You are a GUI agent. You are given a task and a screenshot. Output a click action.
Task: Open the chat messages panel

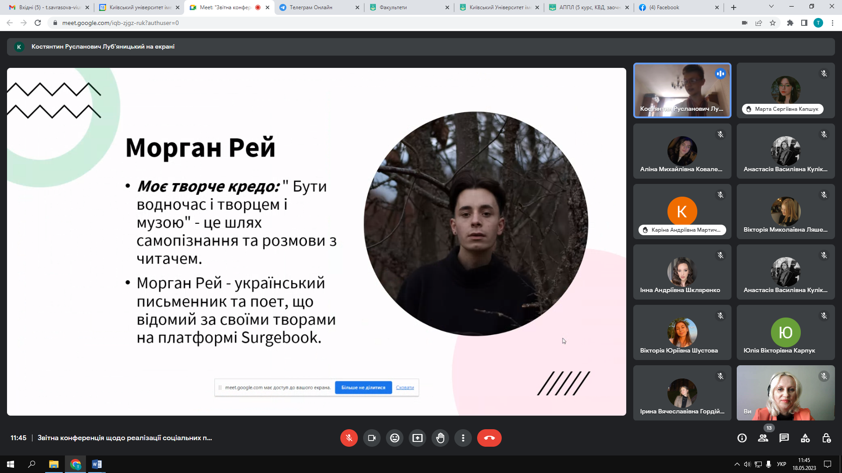784,438
